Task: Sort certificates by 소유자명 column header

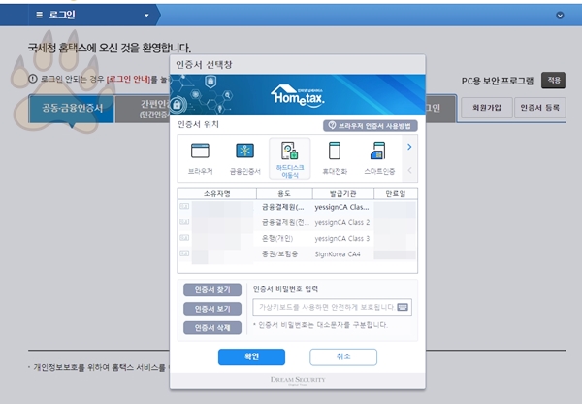Action: click(x=216, y=194)
